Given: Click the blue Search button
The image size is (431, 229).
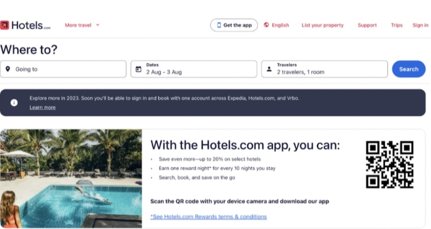Looking at the screenshot, I should pos(409,69).
